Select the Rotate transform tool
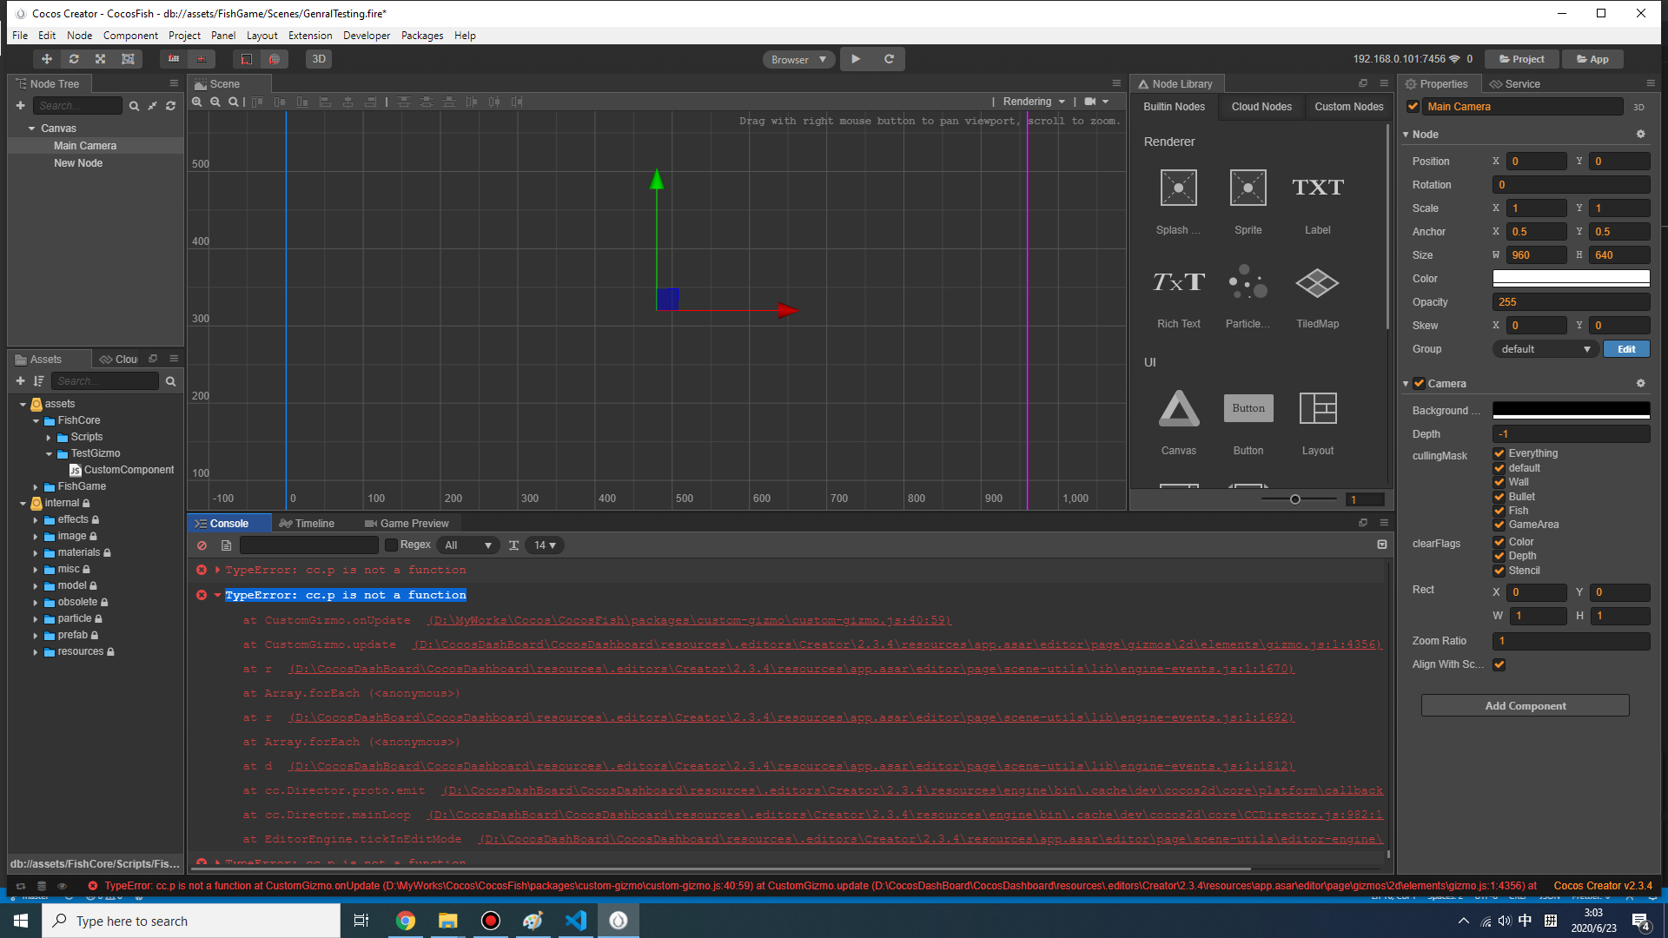1668x938 pixels. 74,59
